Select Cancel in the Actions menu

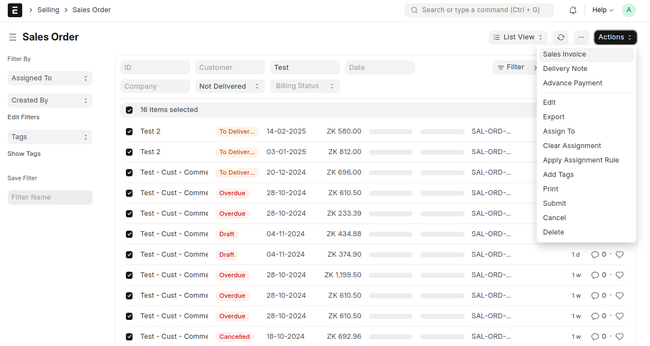[586, 218]
